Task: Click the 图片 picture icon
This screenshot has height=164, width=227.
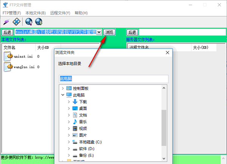Action: click(75, 135)
